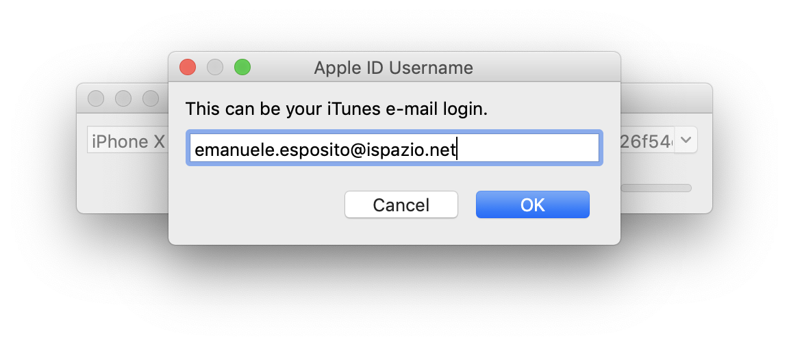Click the green zoom button of the dialog
Viewport: 789px width, 346px height.
click(242, 67)
